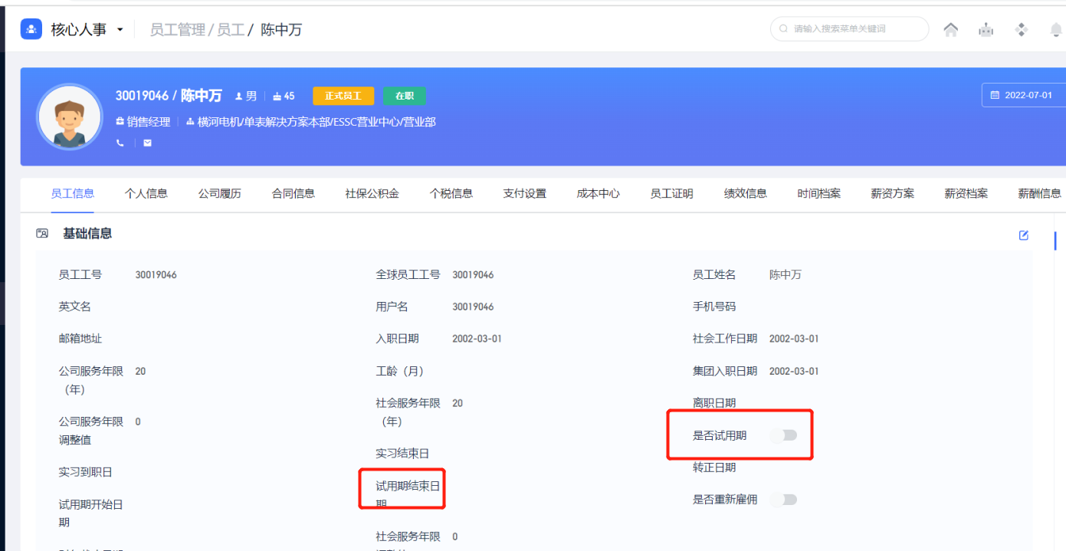The image size is (1066, 551).
Task: Click the employee avatar picture
Action: coord(69,116)
